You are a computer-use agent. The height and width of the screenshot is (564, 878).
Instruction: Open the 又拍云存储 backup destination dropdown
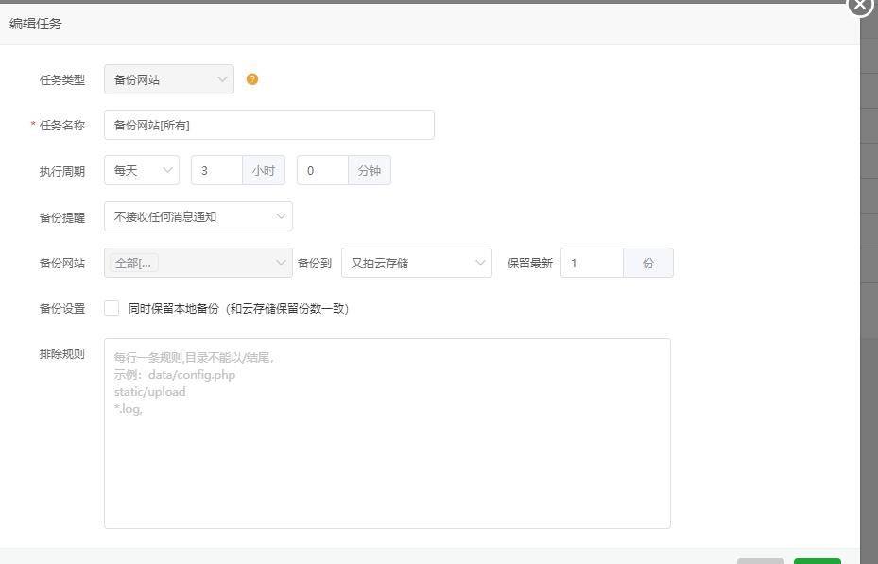(417, 263)
